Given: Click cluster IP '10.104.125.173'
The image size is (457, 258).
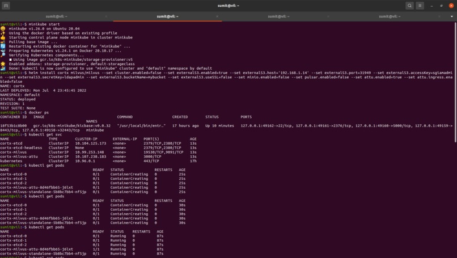Looking at the screenshot, I should point(90,143).
